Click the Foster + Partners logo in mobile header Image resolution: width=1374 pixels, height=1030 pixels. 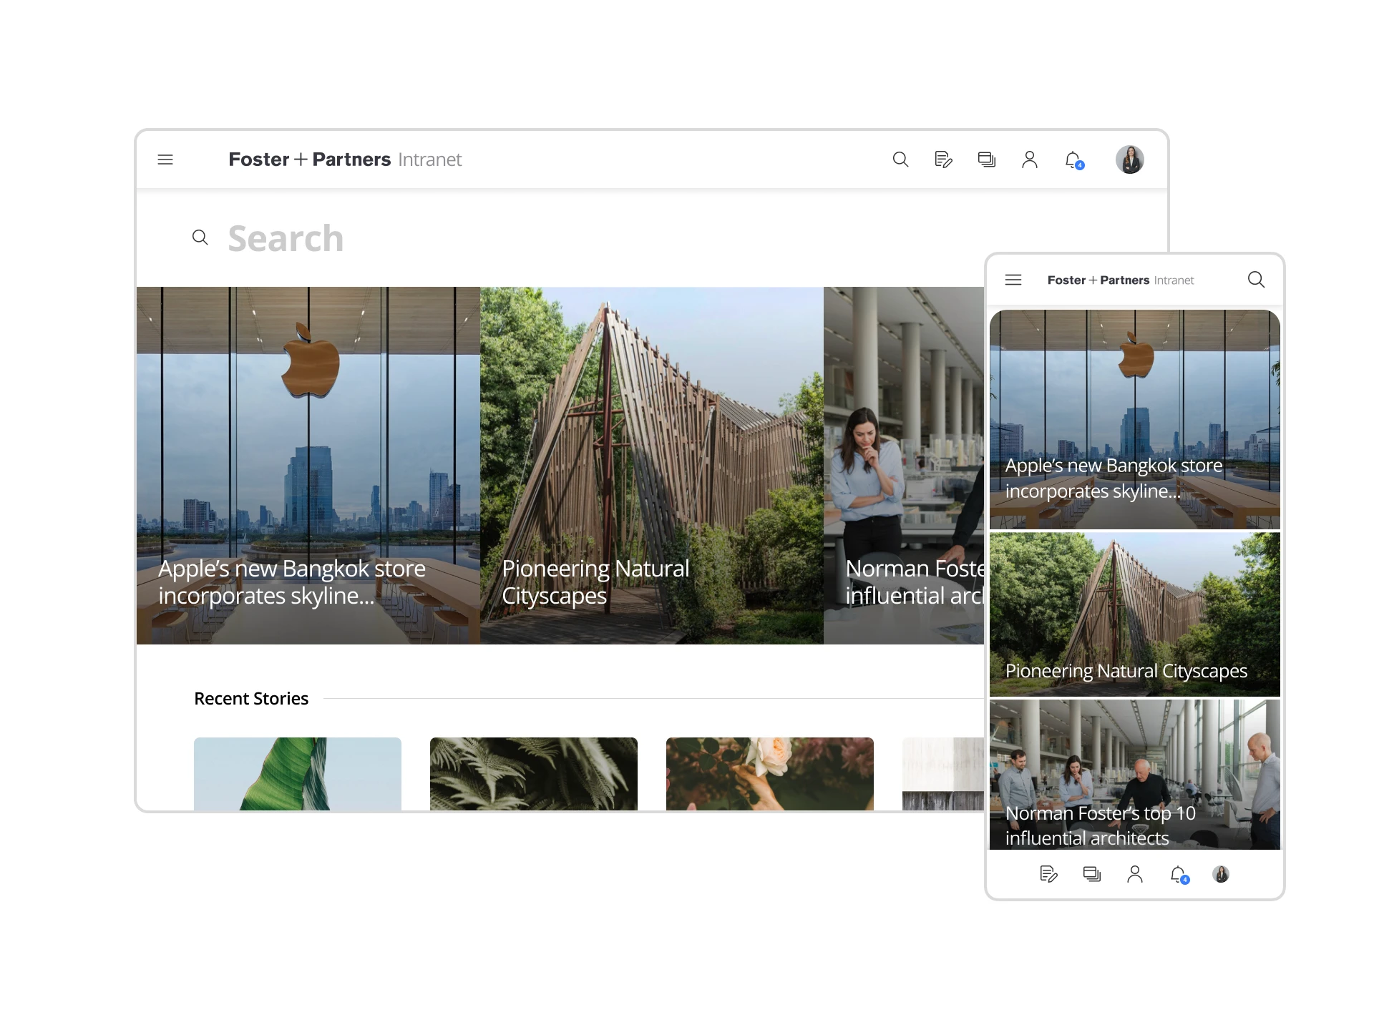(1121, 280)
